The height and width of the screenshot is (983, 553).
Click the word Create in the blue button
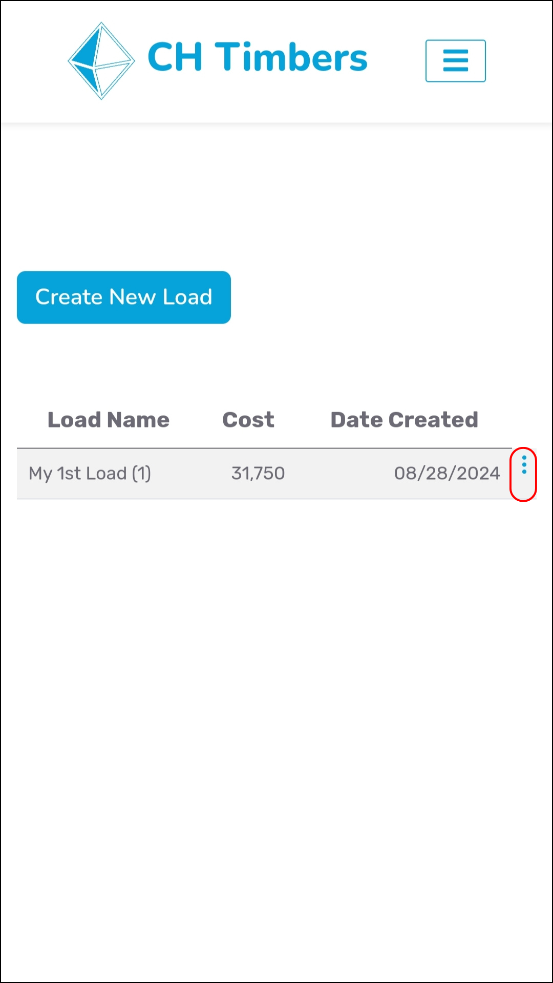(x=69, y=297)
